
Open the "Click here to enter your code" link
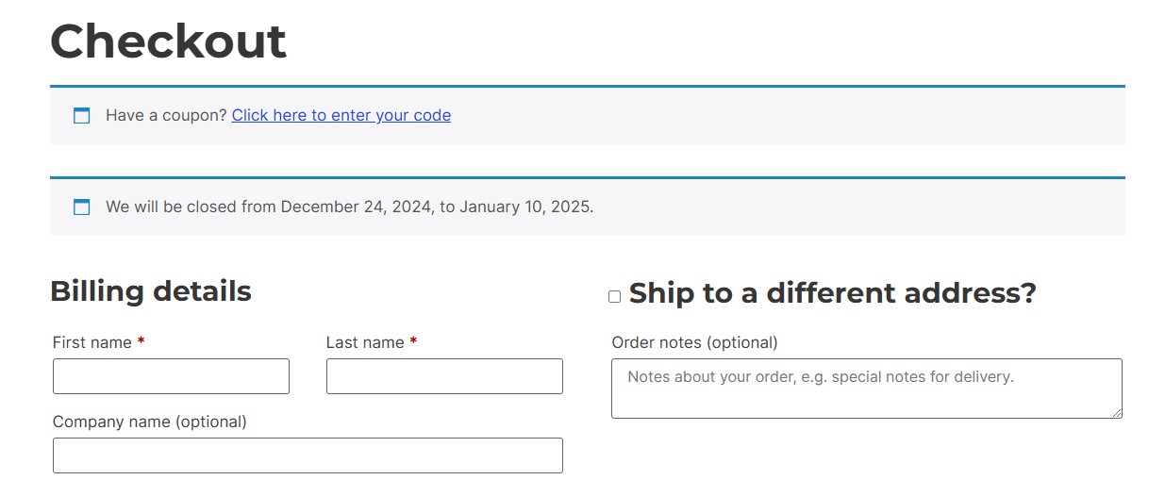point(341,115)
